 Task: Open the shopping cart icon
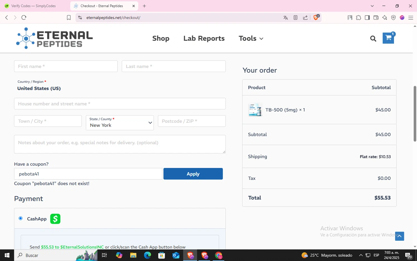388,38
